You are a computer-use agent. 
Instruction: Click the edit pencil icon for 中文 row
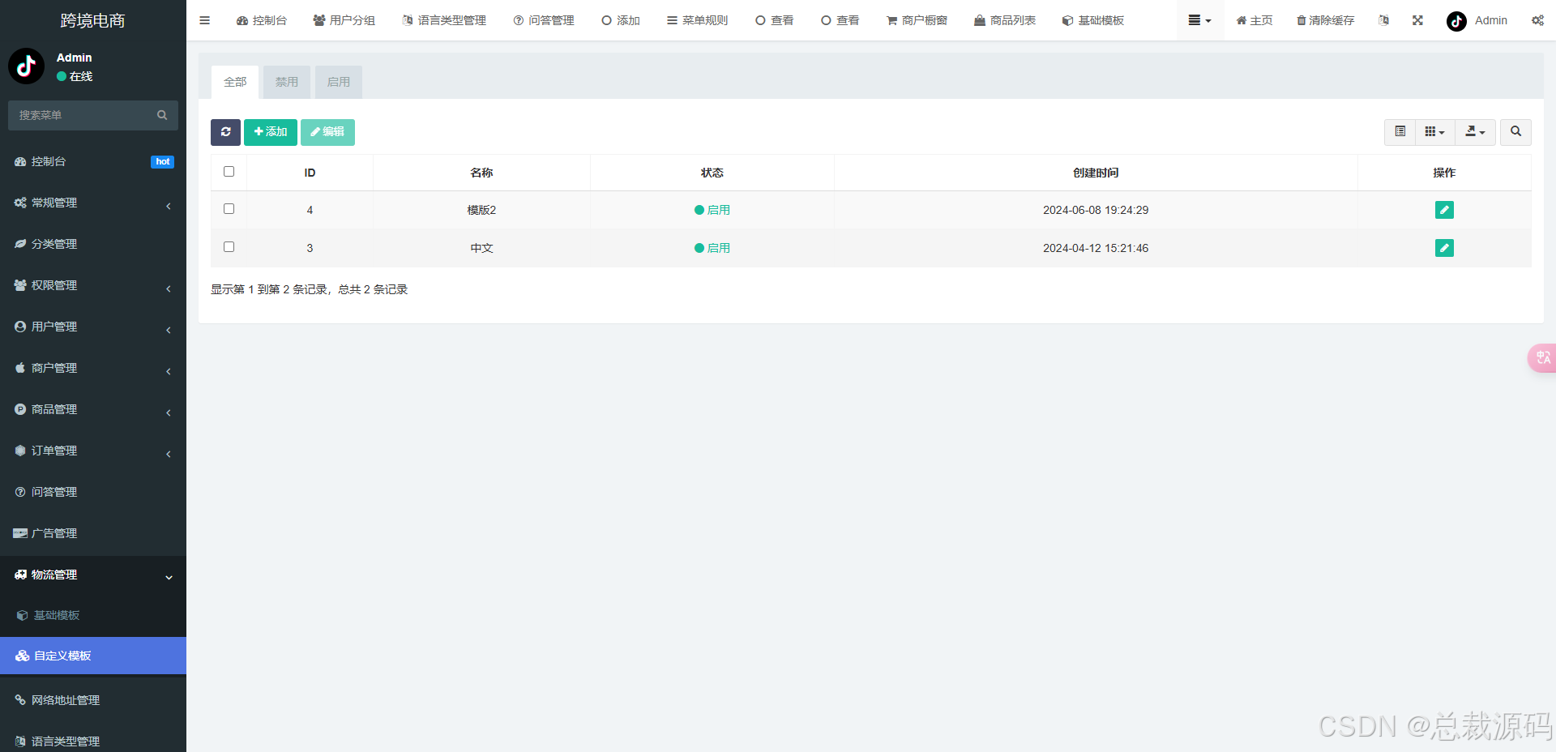click(1444, 248)
